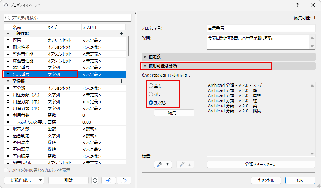Select Archicad 分類 - v 2.0 - 階段 entry
Viewport: 321px width, 188px height.
pos(234,111)
